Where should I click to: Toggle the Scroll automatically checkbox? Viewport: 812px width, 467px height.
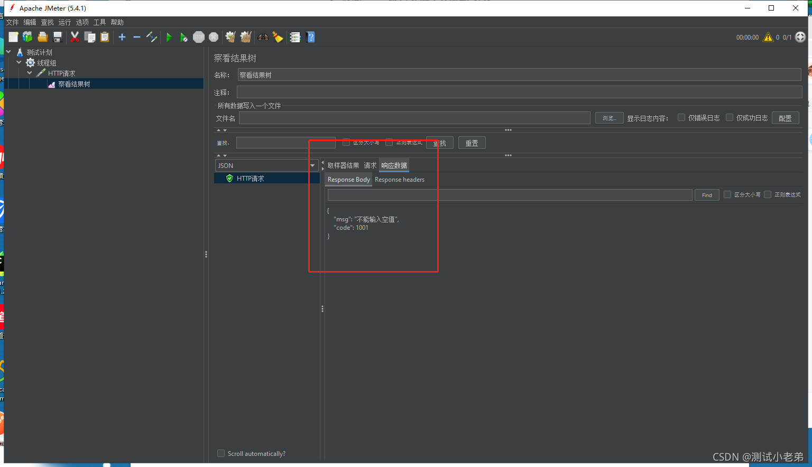pos(220,453)
